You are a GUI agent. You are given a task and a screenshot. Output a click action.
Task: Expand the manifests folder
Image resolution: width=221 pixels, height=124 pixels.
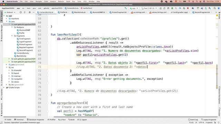pos(7,19)
